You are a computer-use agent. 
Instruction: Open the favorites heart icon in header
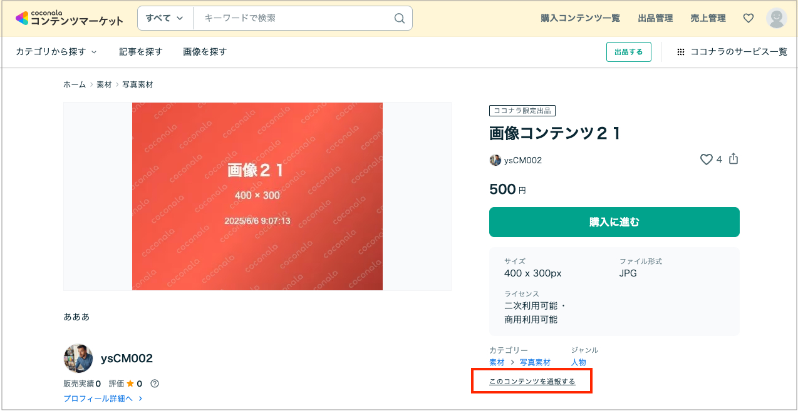748,18
